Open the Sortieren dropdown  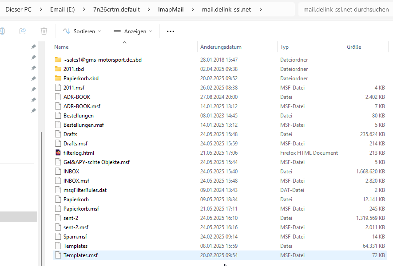click(x=82, y=31)
